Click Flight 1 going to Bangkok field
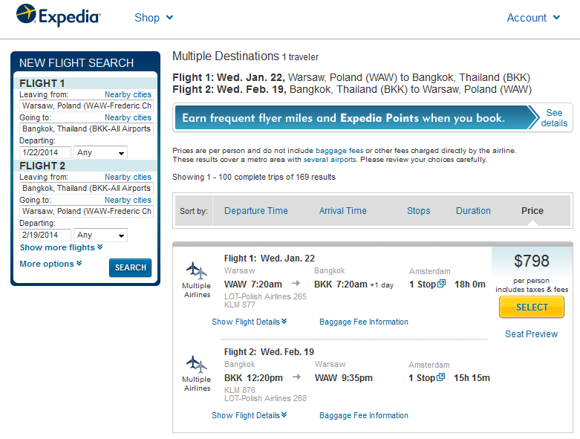The image size is (580, 439). 86,129
